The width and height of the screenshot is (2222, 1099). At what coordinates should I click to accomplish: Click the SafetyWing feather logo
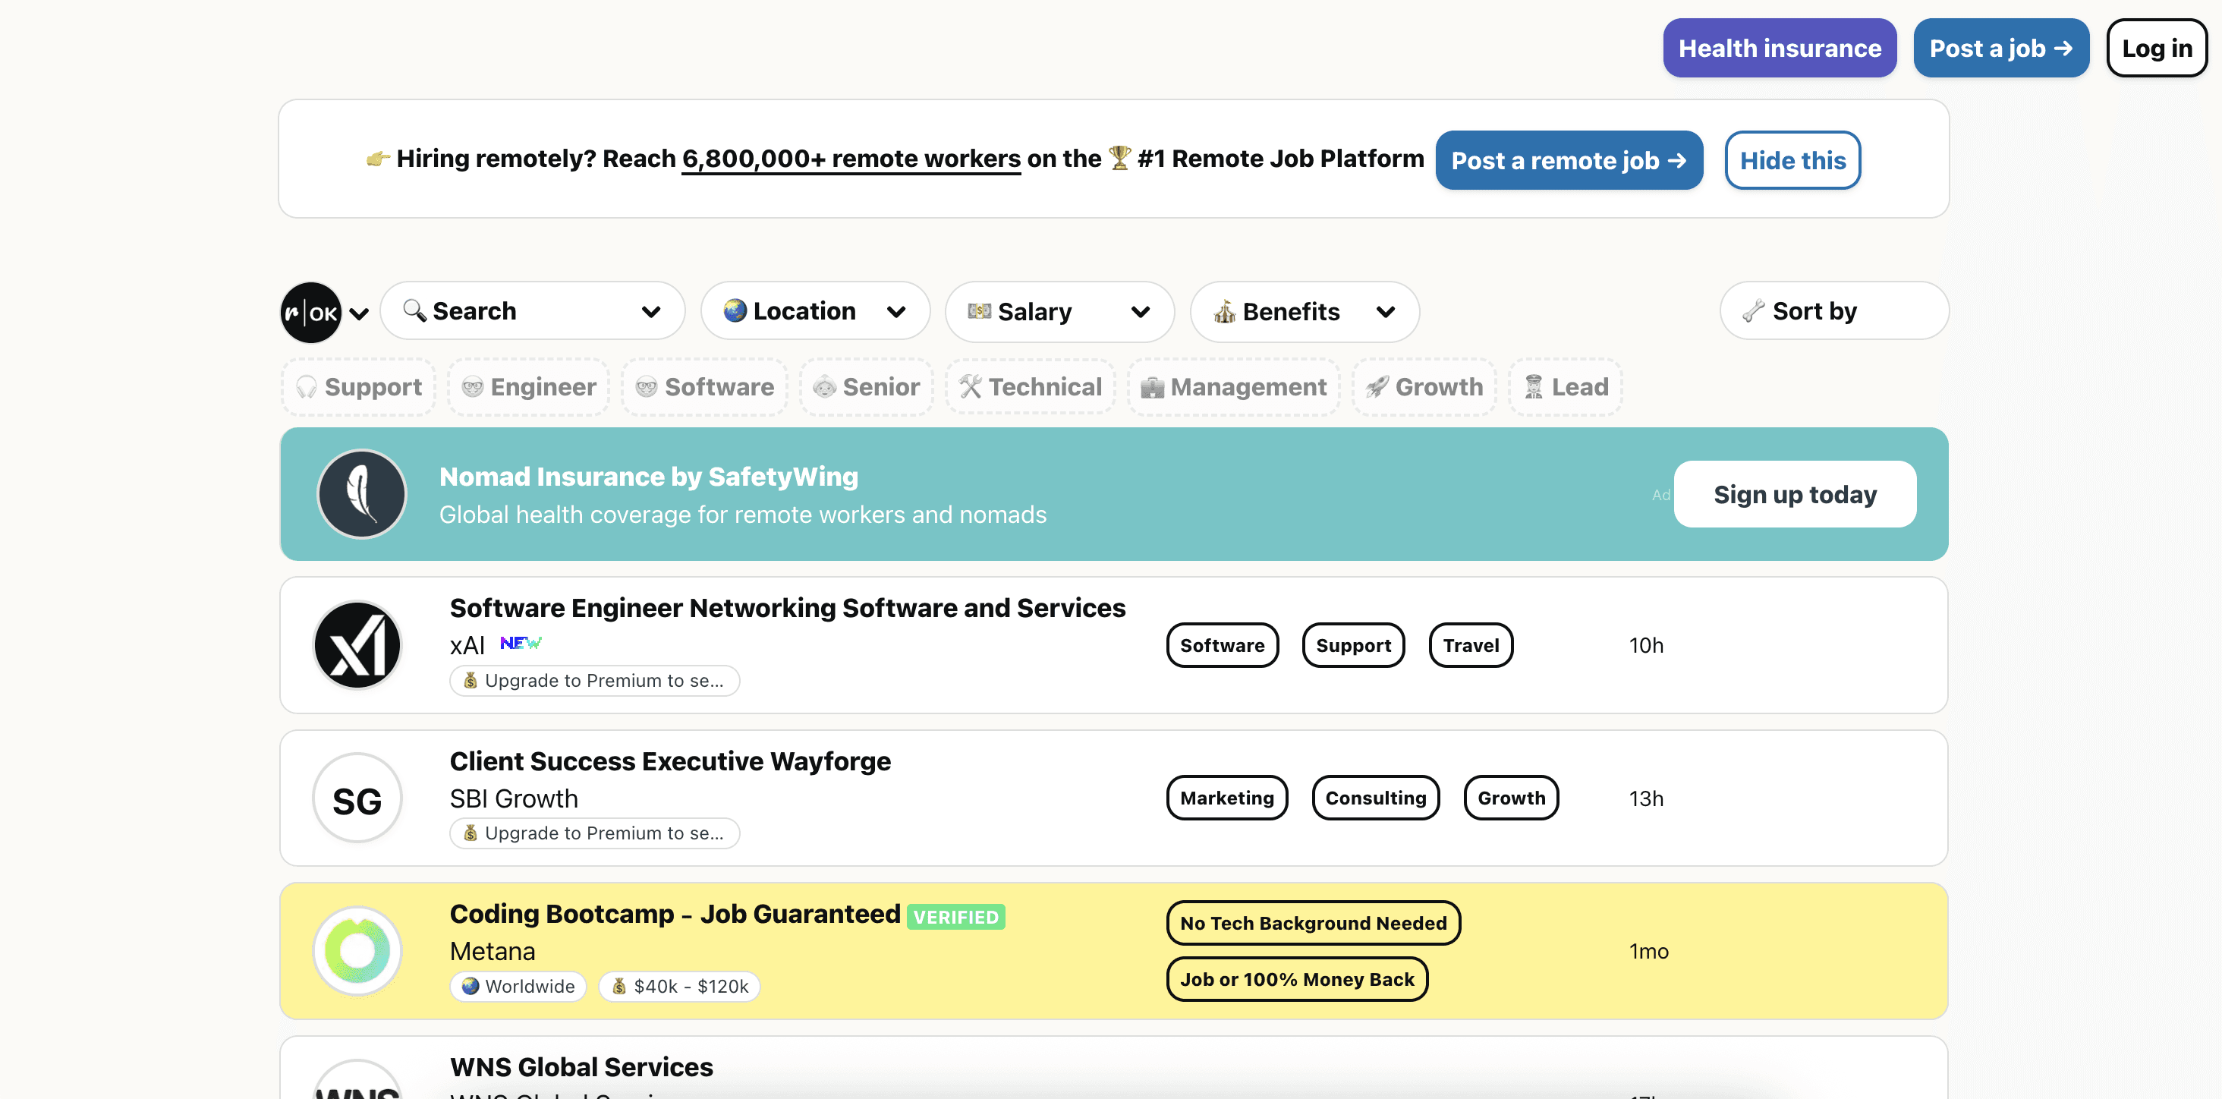361,493
